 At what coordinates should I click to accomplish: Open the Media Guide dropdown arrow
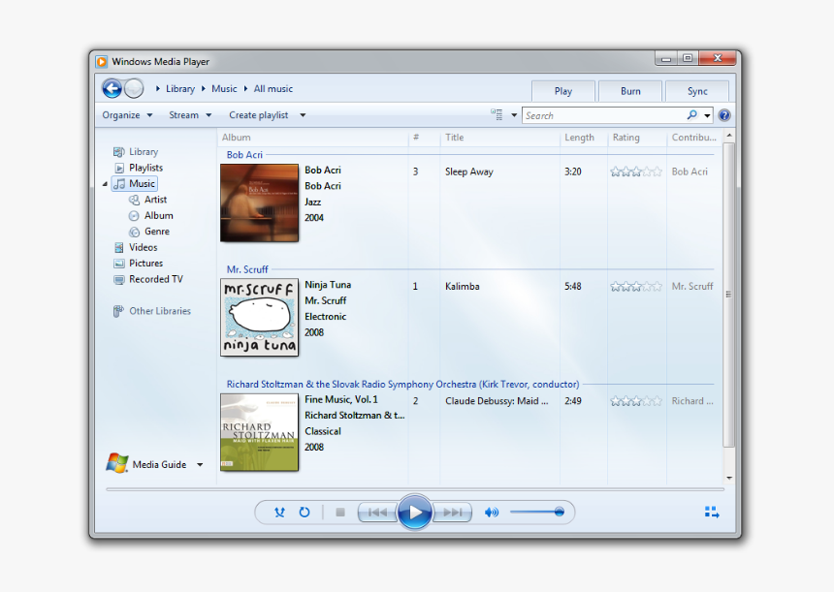tap(200, 464)
